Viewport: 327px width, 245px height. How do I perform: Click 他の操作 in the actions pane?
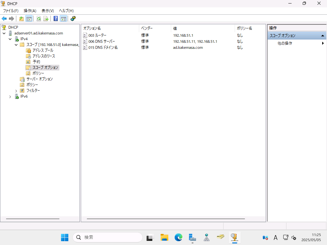pyautogui.click(x=285, y=43)
